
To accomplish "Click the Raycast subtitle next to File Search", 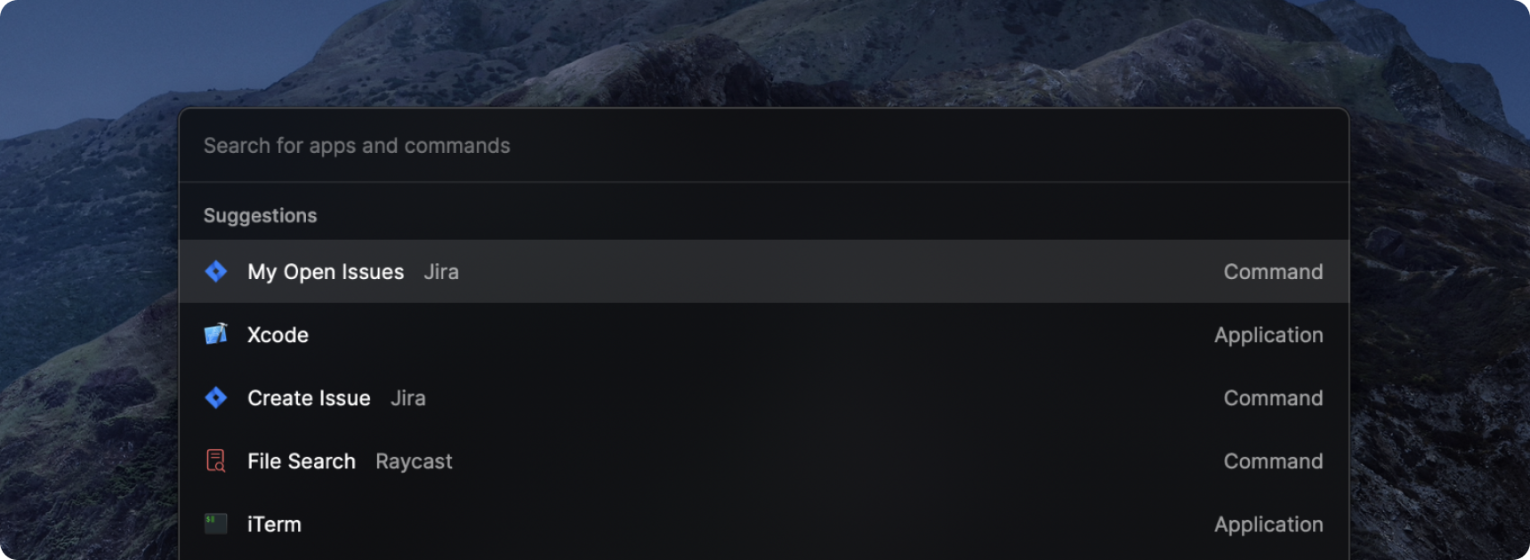I will coord(414,461).
